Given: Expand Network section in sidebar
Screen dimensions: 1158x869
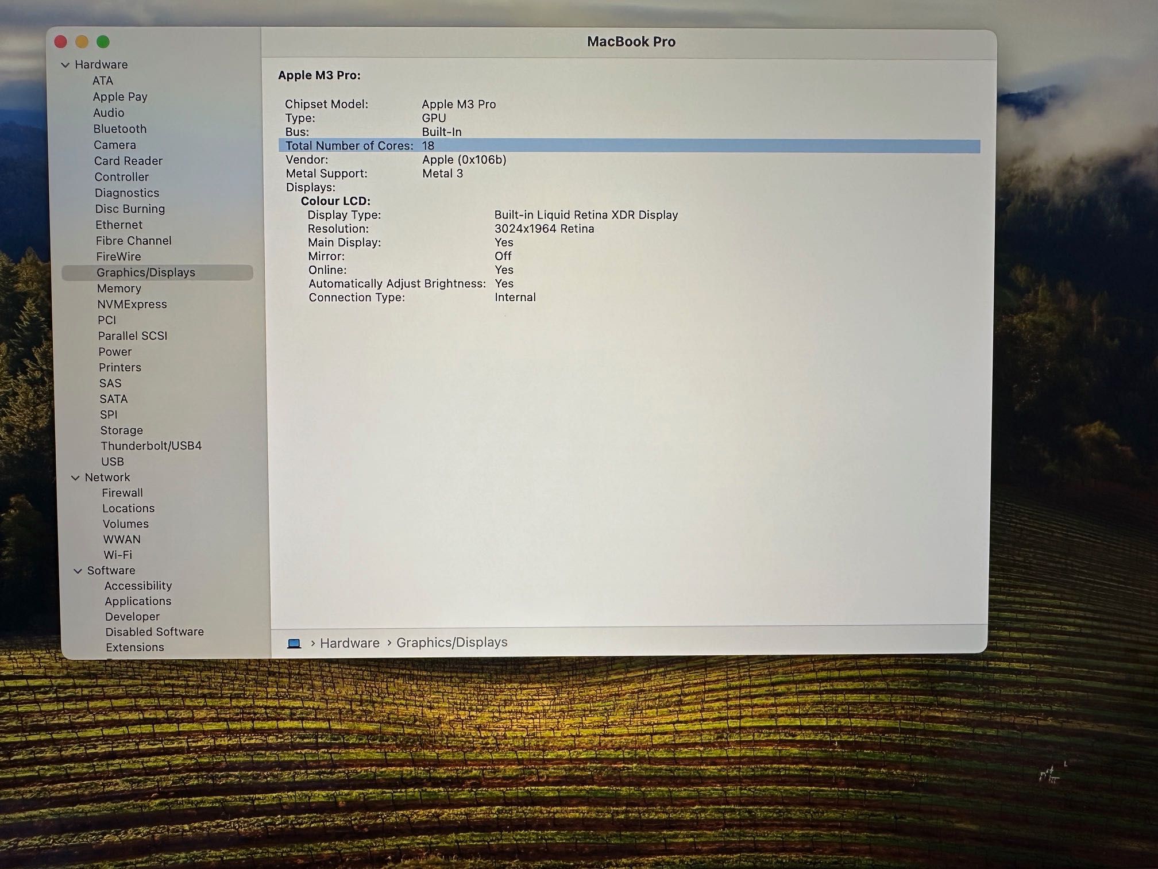Looking at the screenshot, I should click(x=79, y=478).
